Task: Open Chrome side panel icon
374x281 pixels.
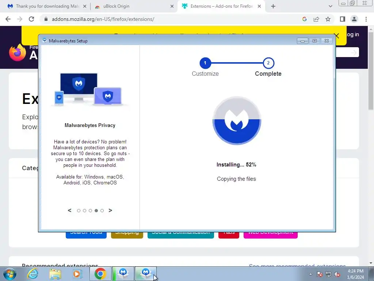Action: tap(343, 19)
